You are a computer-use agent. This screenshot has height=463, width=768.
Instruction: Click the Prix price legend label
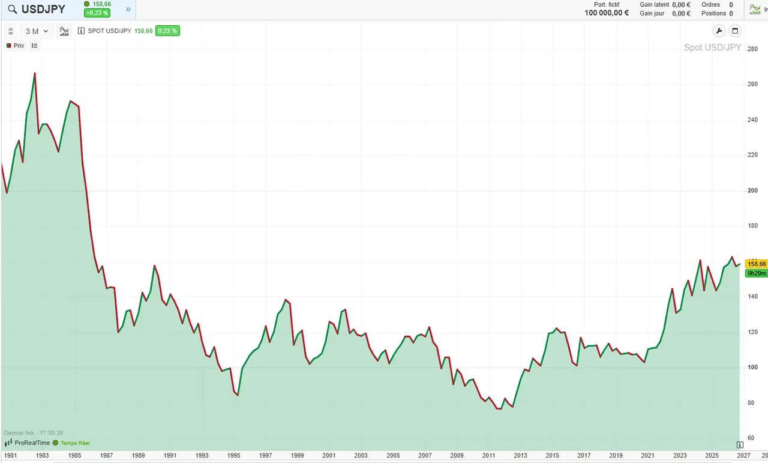[x=19, y=46]
